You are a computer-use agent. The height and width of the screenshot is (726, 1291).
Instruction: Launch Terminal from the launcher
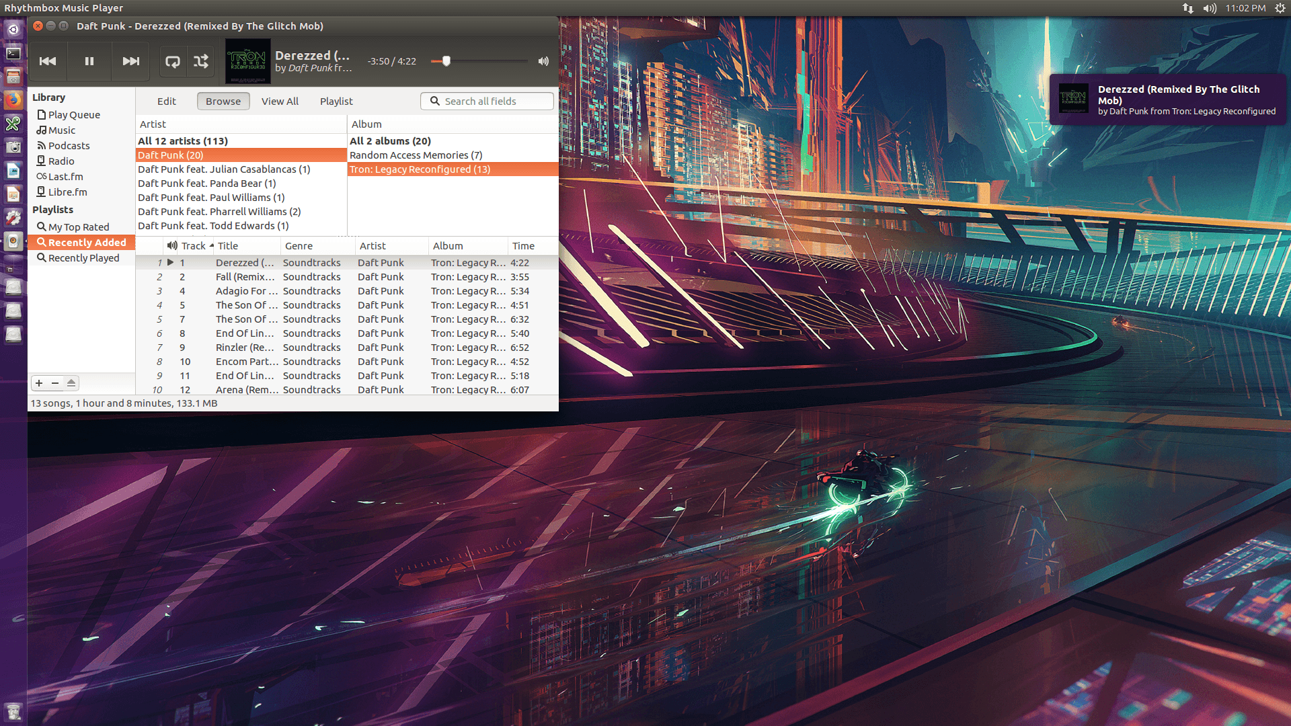pos(13,53)
